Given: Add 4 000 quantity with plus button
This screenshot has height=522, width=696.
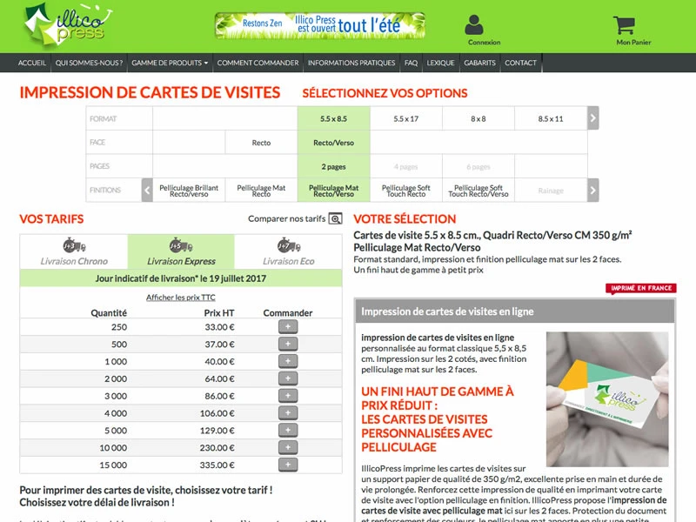Looking at the screenshot, I should 288,412.
